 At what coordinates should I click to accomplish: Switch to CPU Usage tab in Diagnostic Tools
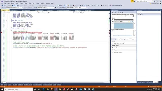131,39
